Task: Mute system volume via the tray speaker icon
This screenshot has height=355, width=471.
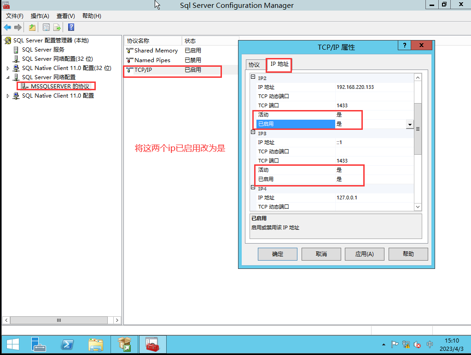Action: coord(417,344)
